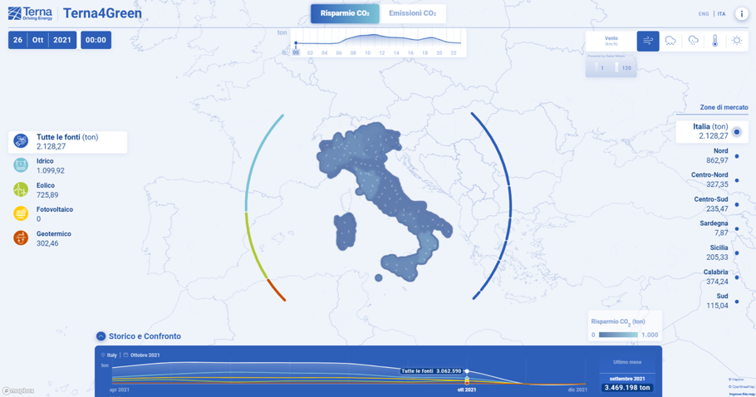The width and height of the screenshot is (756, 397).
Task: Click the Vento (km/h) label
Action: [611, 41]
